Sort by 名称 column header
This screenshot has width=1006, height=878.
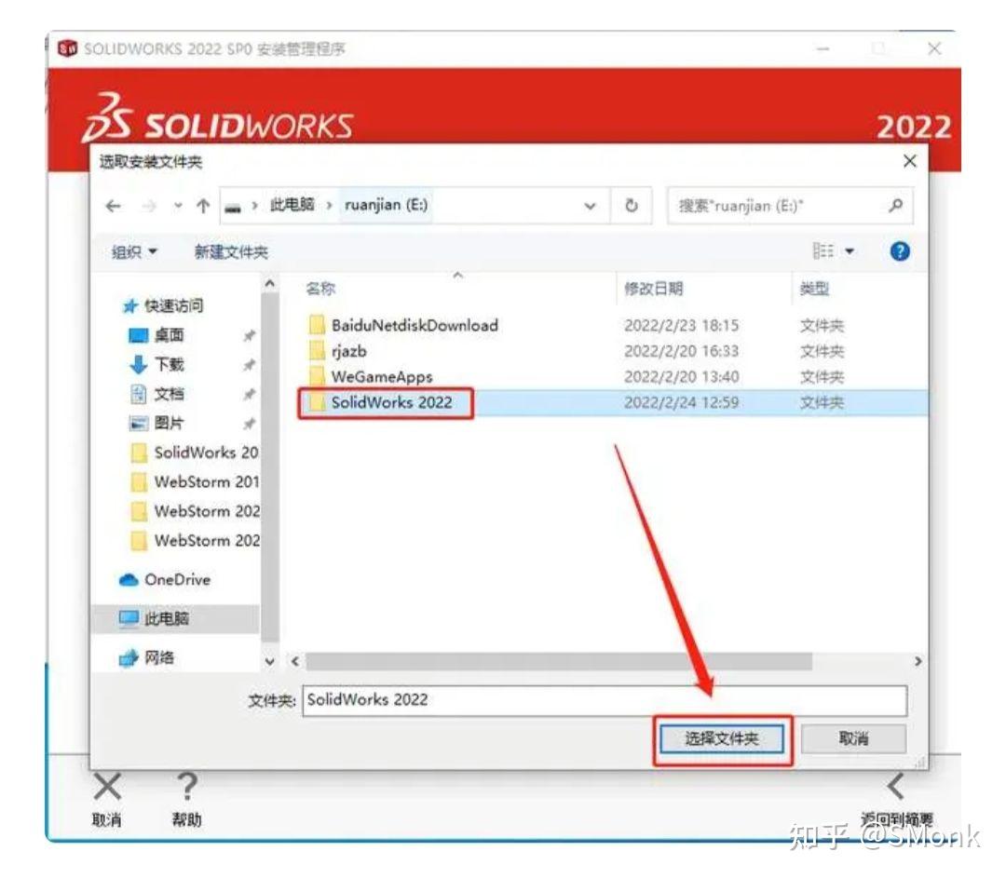coord(320,288)
